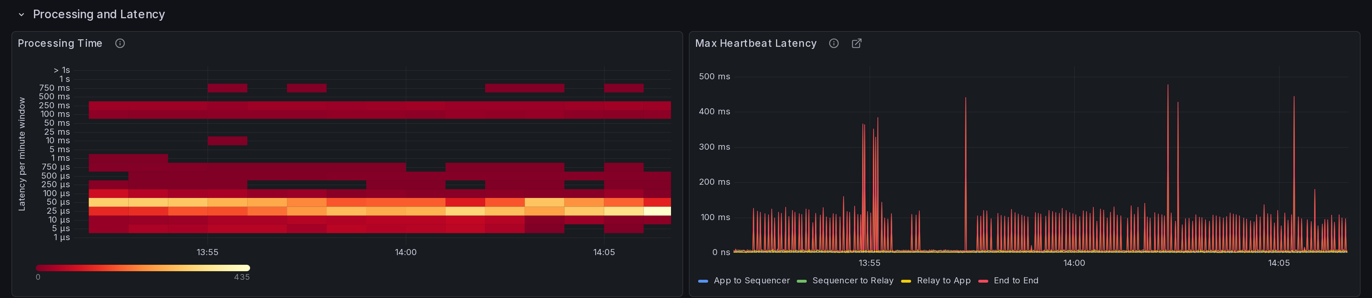The height and width of the screenshot is (298, 1372).
Task: Click the 0 ns heartbeat axis label
Action: pos(721,252)
